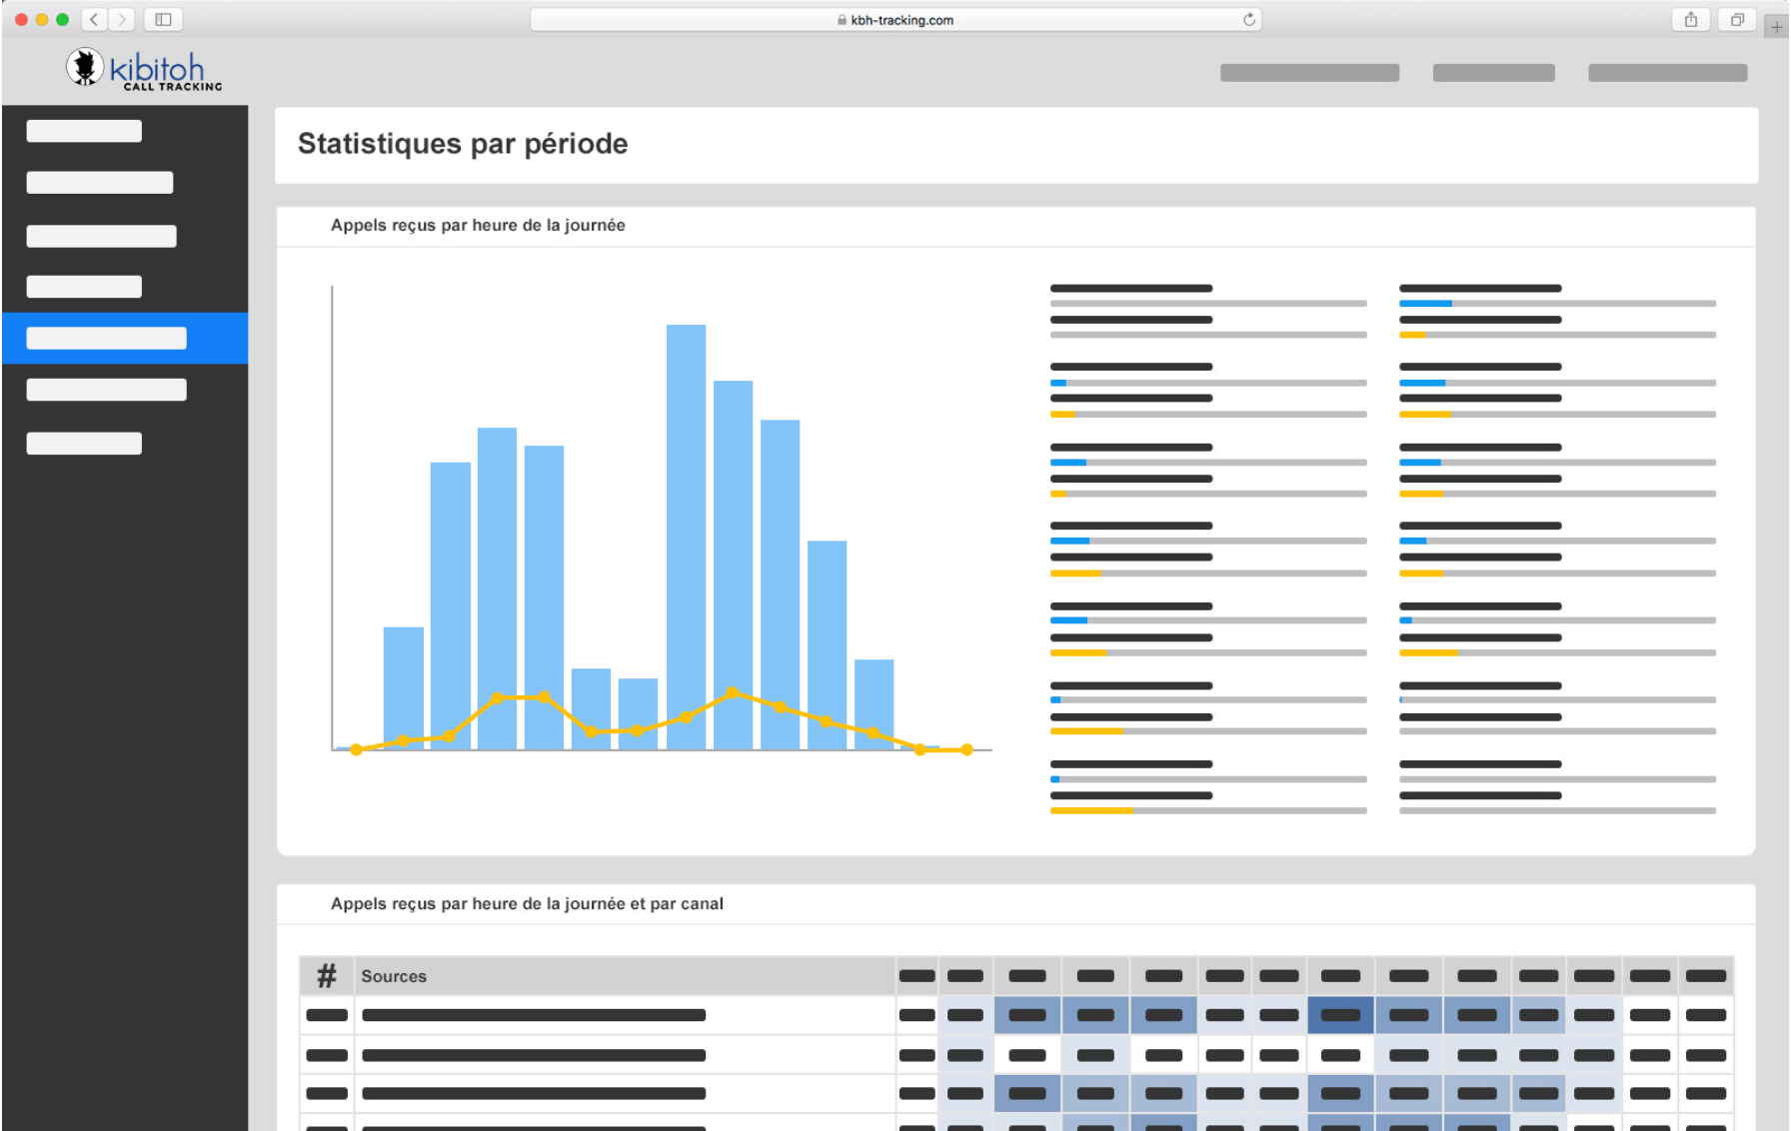Click the browser back arrow
1791x1131 pixels.
pyautogui.click(x=94, y=19)
